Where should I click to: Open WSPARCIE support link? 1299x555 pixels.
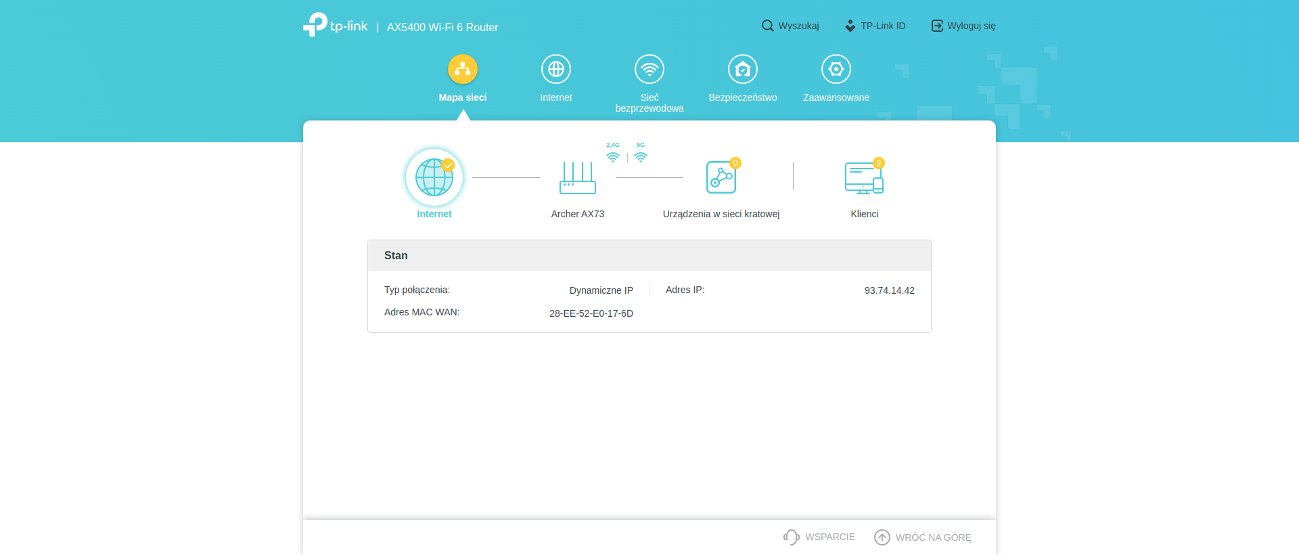click(x=819, y=537)
